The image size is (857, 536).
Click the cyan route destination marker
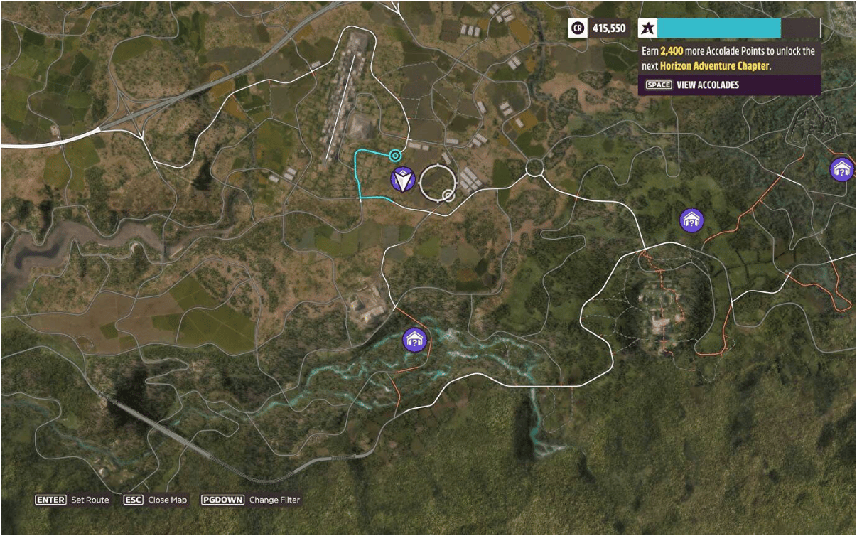396,155
